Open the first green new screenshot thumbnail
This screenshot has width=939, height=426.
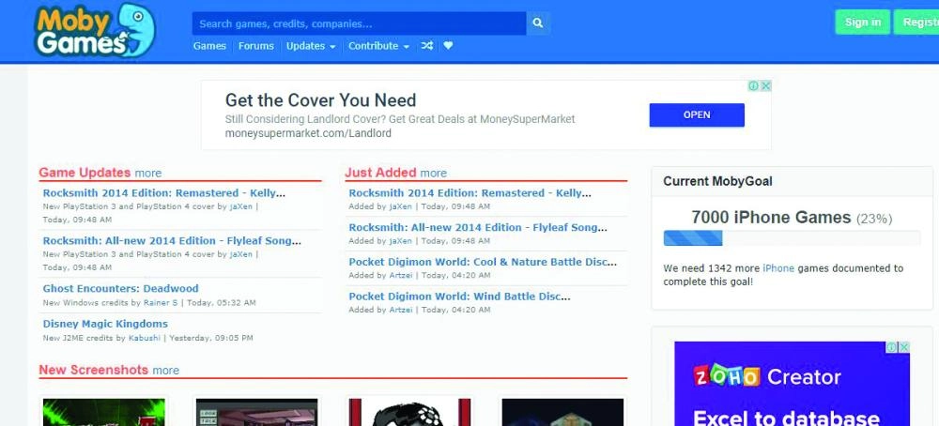coord(103,412)
